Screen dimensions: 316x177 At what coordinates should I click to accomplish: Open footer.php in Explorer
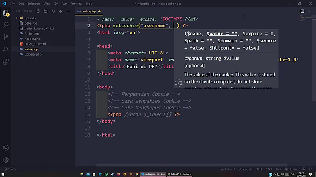point(32,34)
